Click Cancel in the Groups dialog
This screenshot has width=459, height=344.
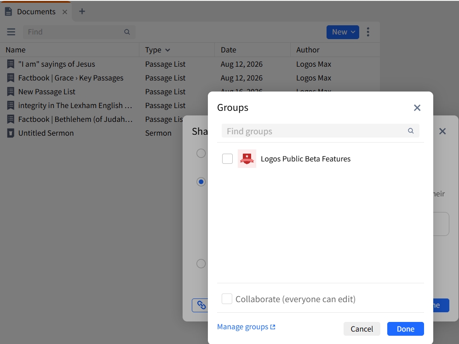pos(362,329)
